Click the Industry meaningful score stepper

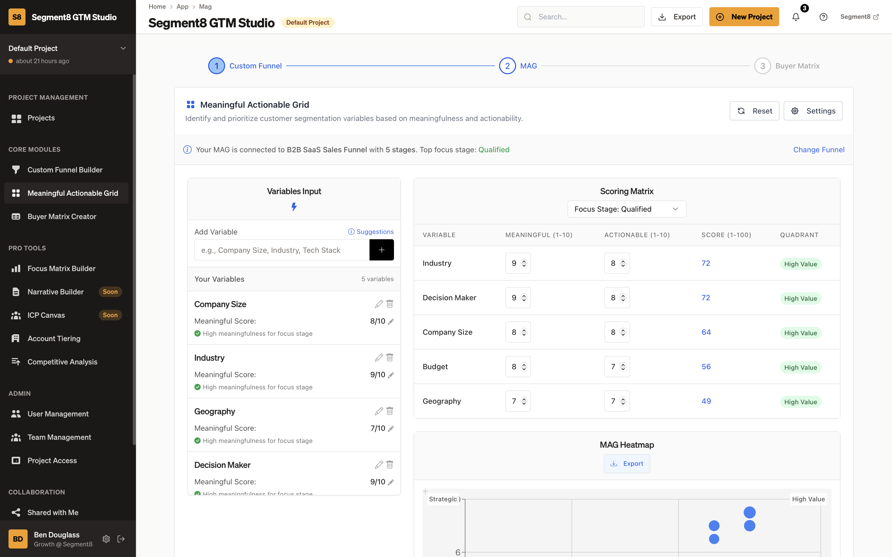pyautogui.click(x=524, y=263)
